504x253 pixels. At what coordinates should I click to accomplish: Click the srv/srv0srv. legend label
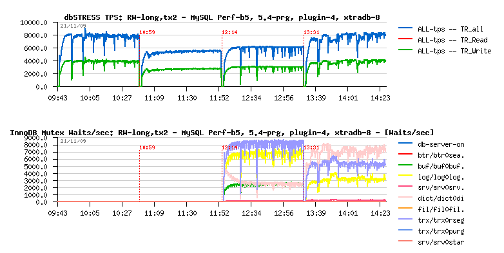(441, 188)
